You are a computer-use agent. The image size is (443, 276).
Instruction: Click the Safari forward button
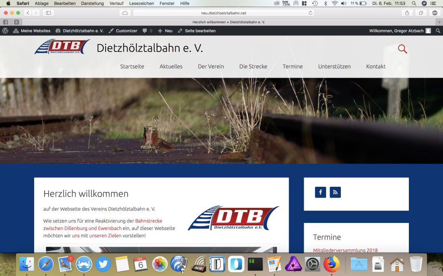pos(35,13)
